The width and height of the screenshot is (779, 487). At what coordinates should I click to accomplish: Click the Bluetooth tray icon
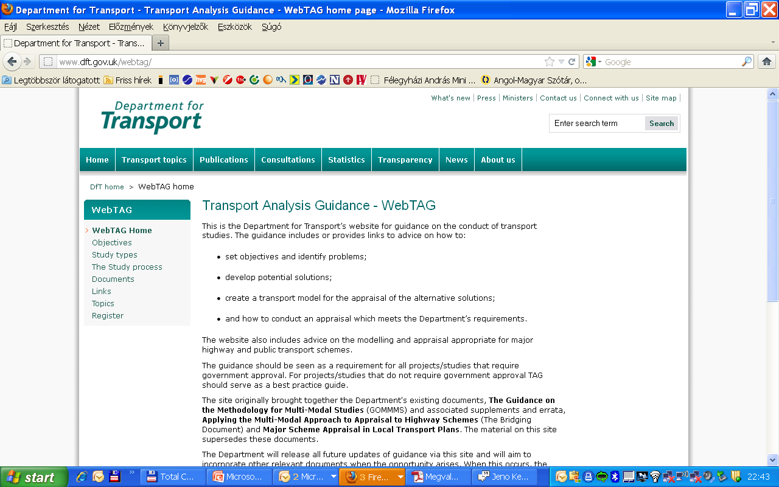click(615, 477)
